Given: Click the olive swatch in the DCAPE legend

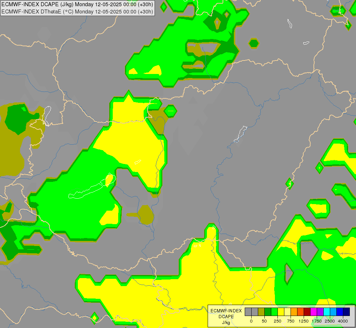Looking at the screenshot, I should pos(261,312).
